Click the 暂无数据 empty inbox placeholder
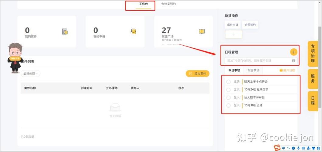This screenshot has width=322, height=152. [115, 110]
